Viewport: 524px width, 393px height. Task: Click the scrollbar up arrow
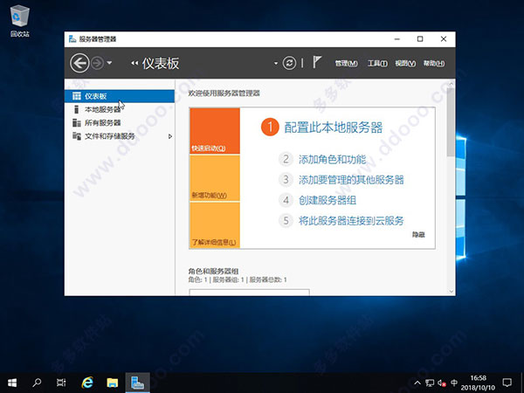pos(452,84)
